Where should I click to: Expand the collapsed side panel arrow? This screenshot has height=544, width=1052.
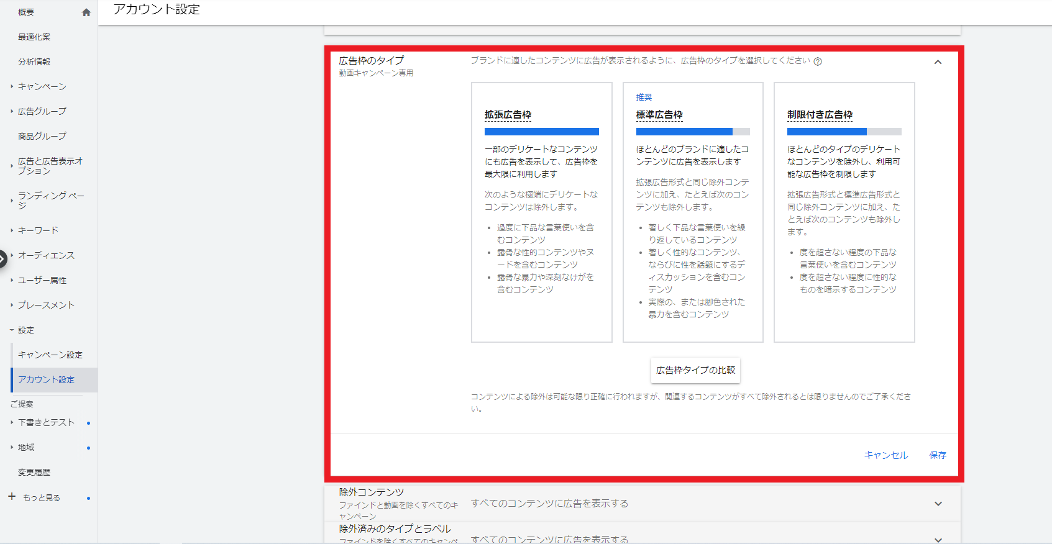pos(2,258)
